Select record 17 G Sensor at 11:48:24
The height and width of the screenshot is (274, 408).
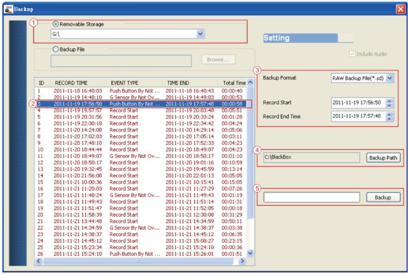click(141, 195)
